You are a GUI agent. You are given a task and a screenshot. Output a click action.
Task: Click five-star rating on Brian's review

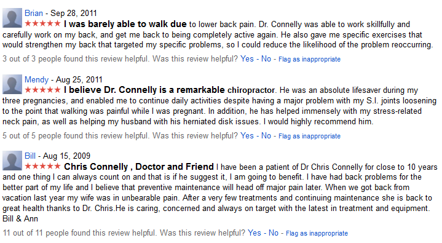42,23
